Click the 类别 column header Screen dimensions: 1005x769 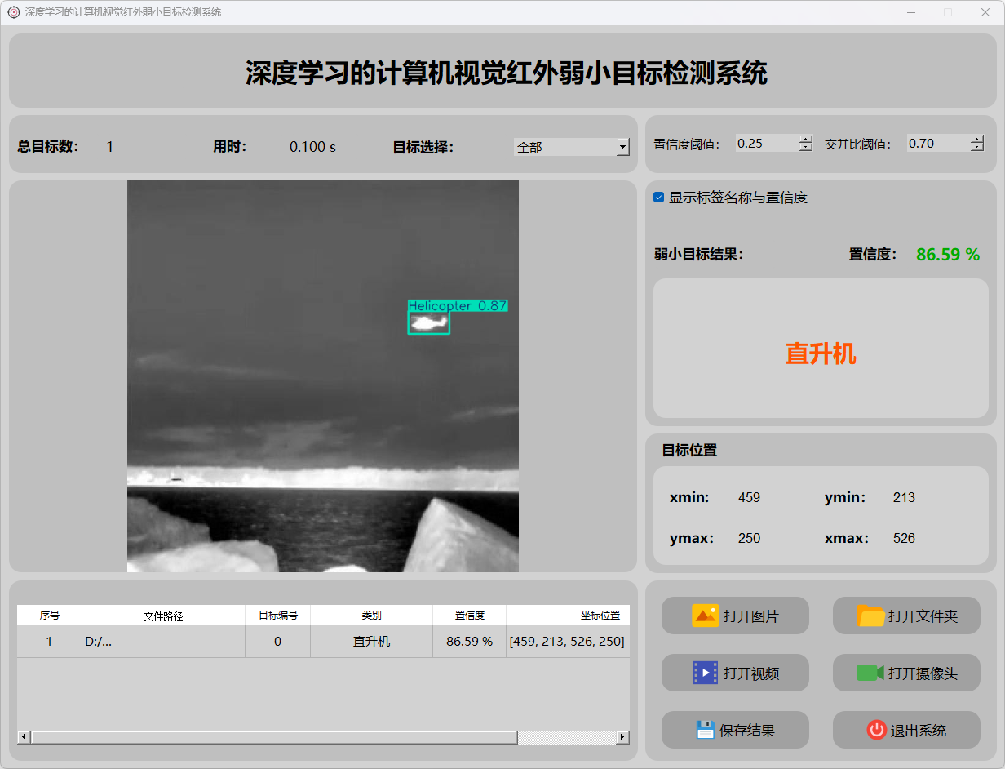click(371, 616)
